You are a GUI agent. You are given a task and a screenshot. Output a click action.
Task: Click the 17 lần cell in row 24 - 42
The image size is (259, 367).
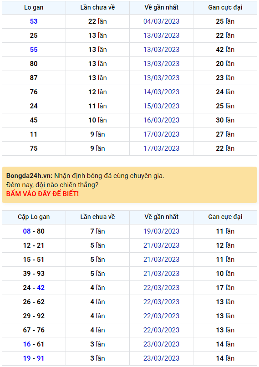(x=225, y=288)
